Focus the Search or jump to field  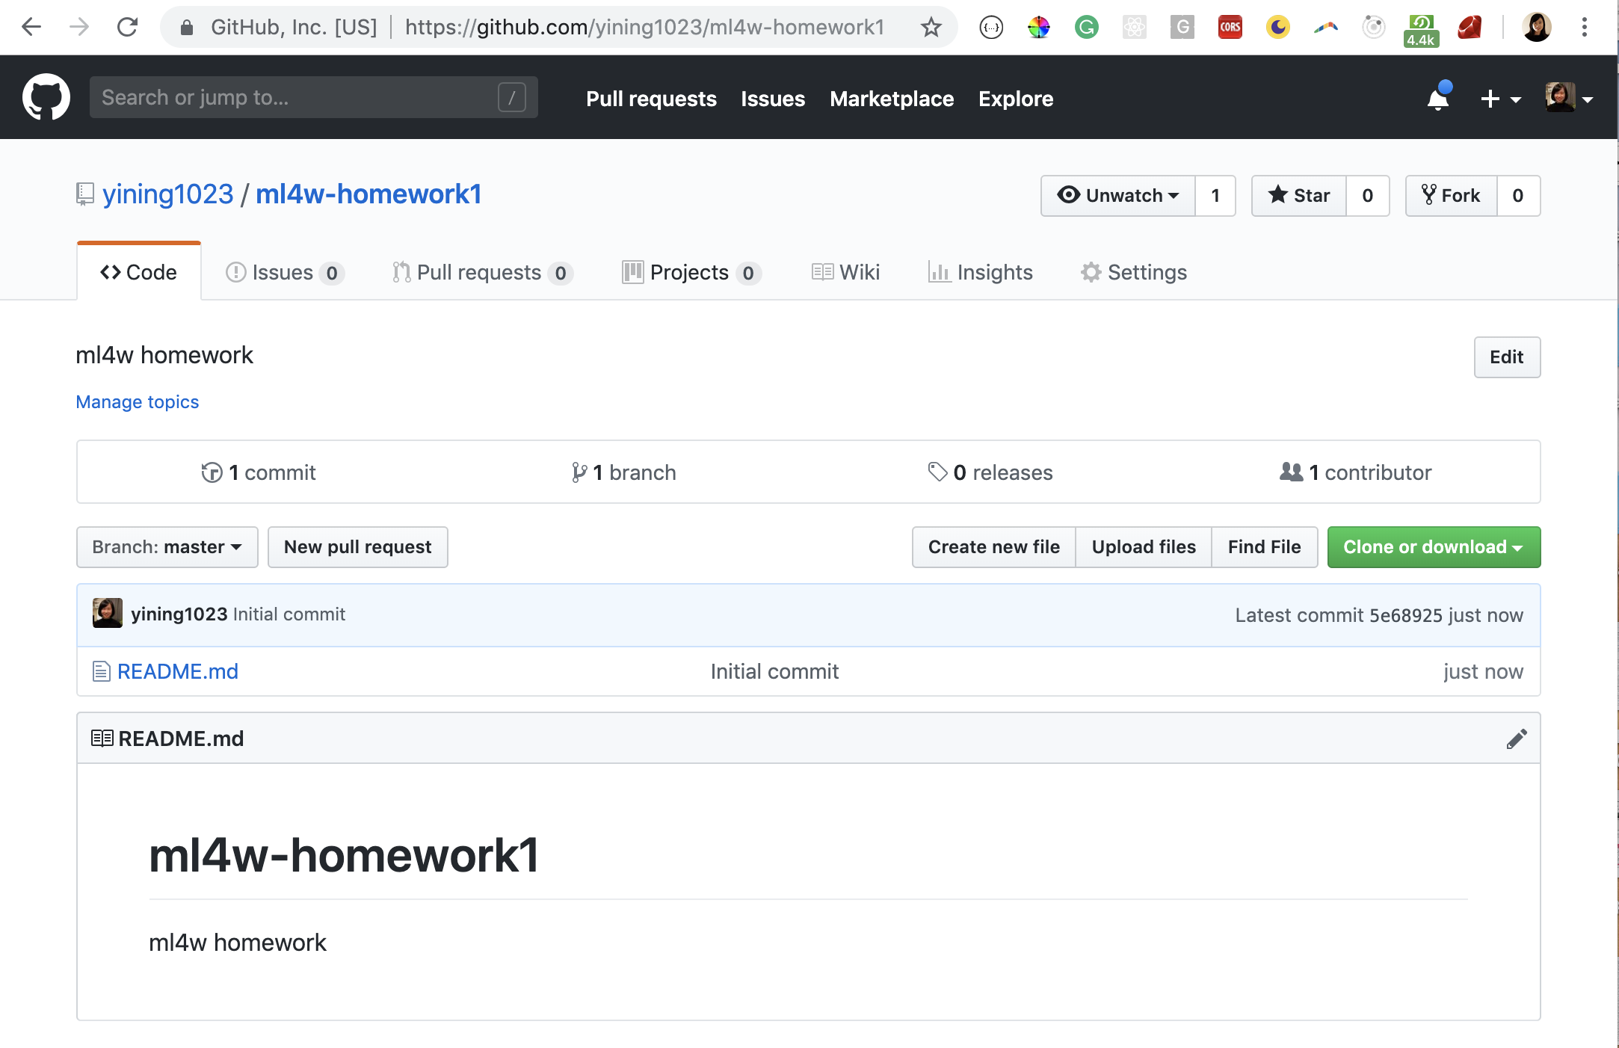click(x=299, y=97)
